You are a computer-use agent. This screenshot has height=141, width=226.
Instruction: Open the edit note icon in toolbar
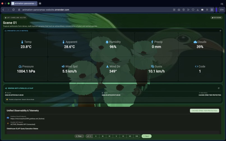click(174, 10)
